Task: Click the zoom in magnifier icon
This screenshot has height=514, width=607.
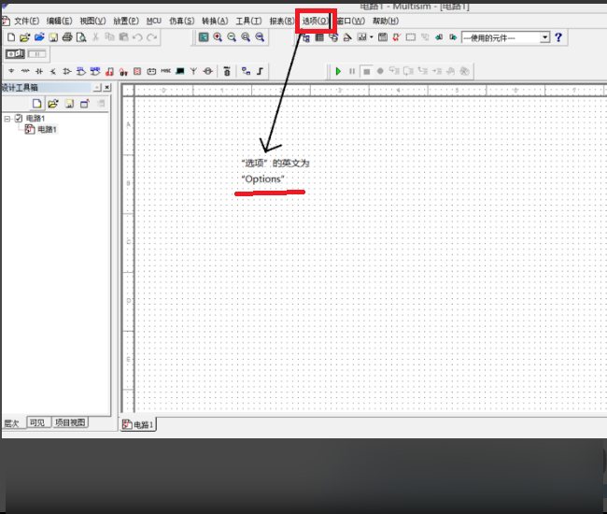Action: (218, 37)
